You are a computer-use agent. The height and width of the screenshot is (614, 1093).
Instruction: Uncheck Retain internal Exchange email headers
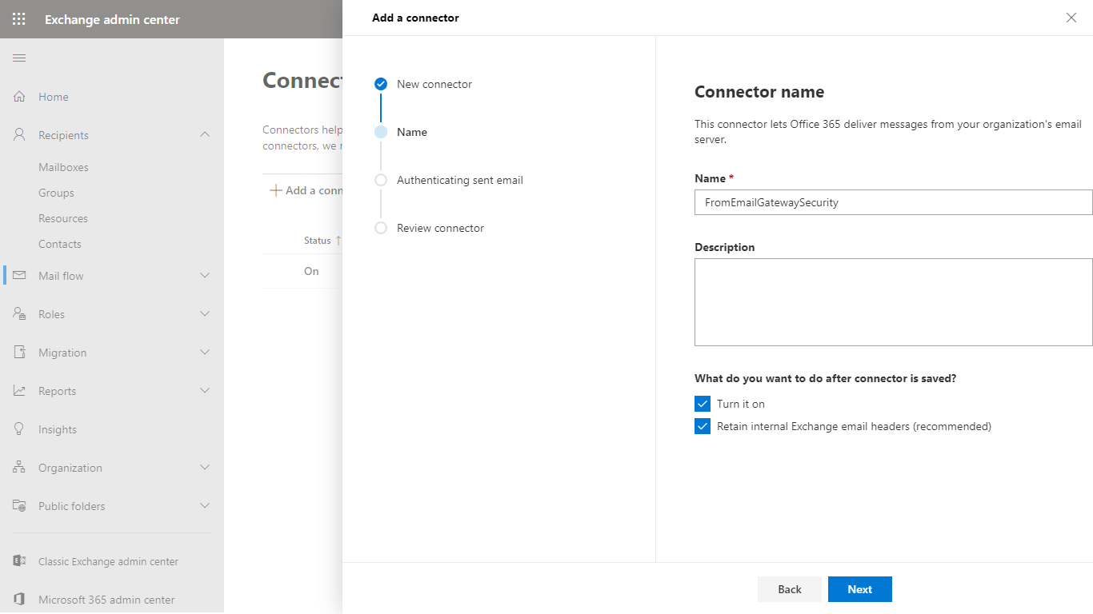pyautogui.click(x=703, y=426)
